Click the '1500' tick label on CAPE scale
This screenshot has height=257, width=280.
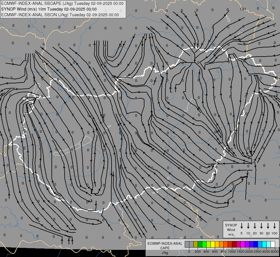pos(241,252)
